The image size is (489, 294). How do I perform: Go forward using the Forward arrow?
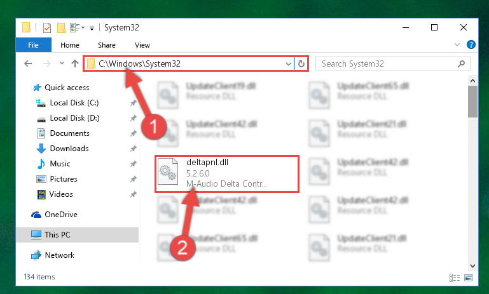pyautogui.click(x=47, y=63)
